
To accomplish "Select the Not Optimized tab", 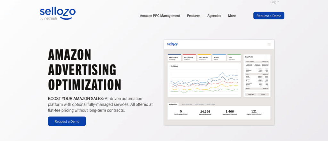I will (187, 105).
